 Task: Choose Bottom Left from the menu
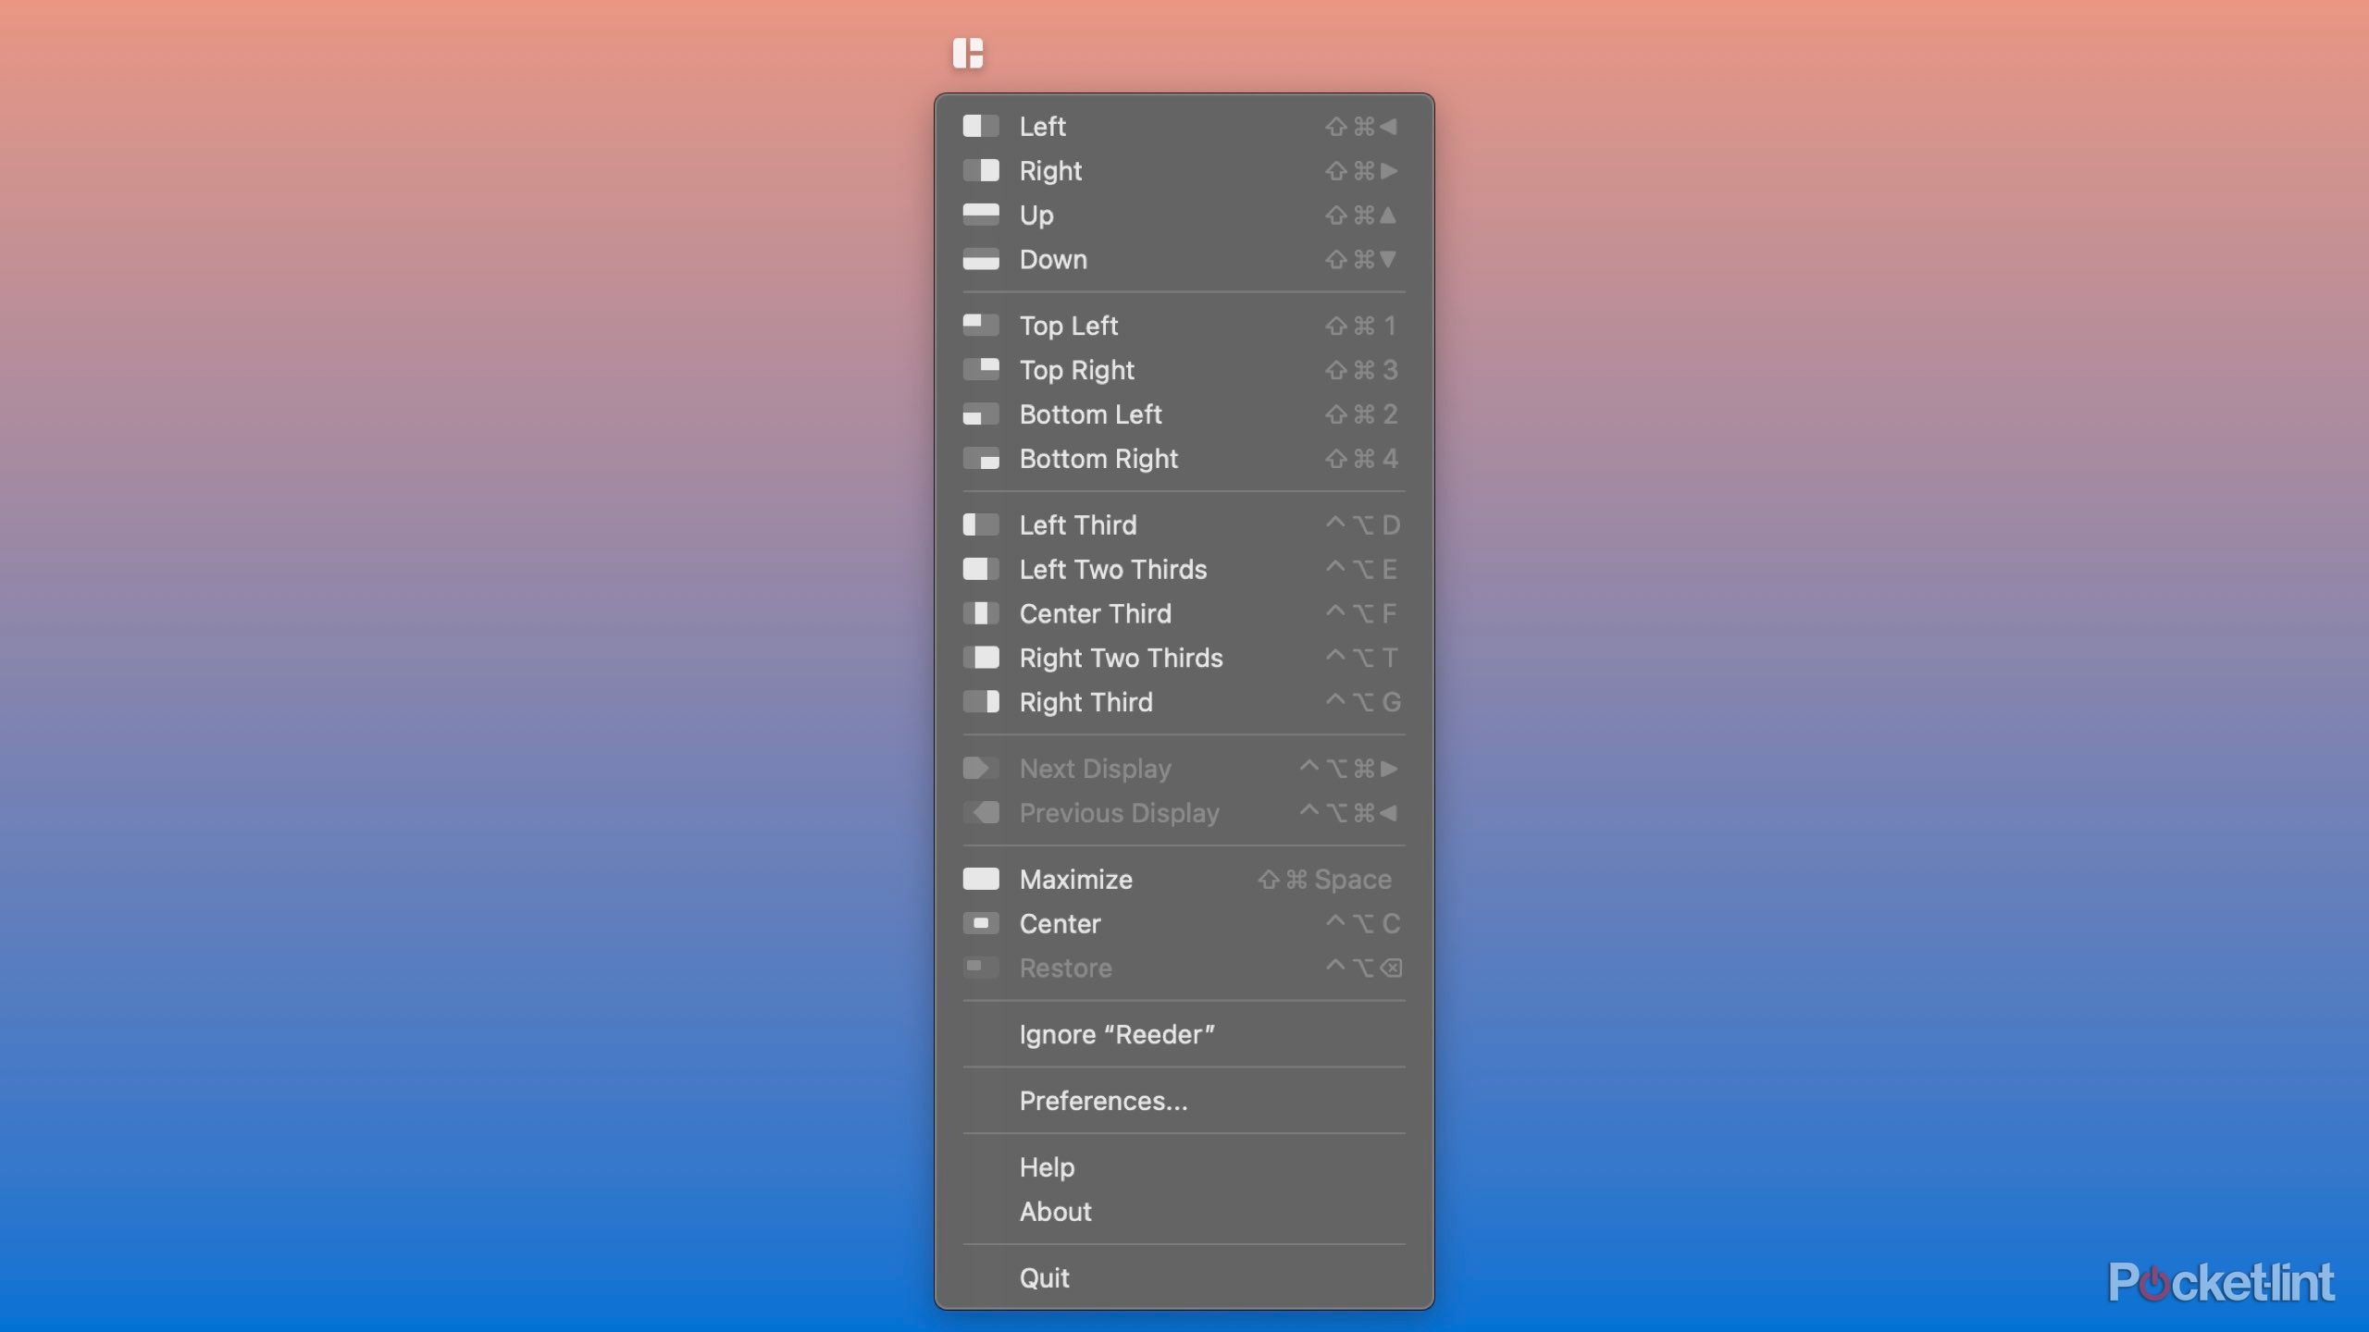click(1091, 414)
